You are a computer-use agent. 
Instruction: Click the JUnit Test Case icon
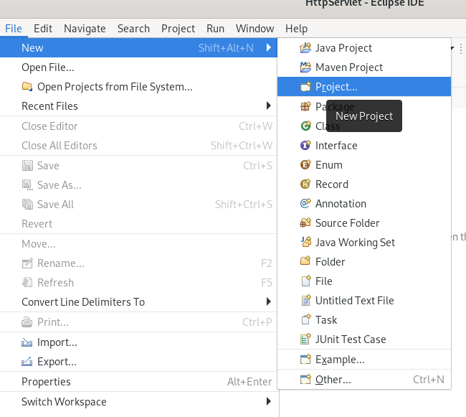(305, 339)
